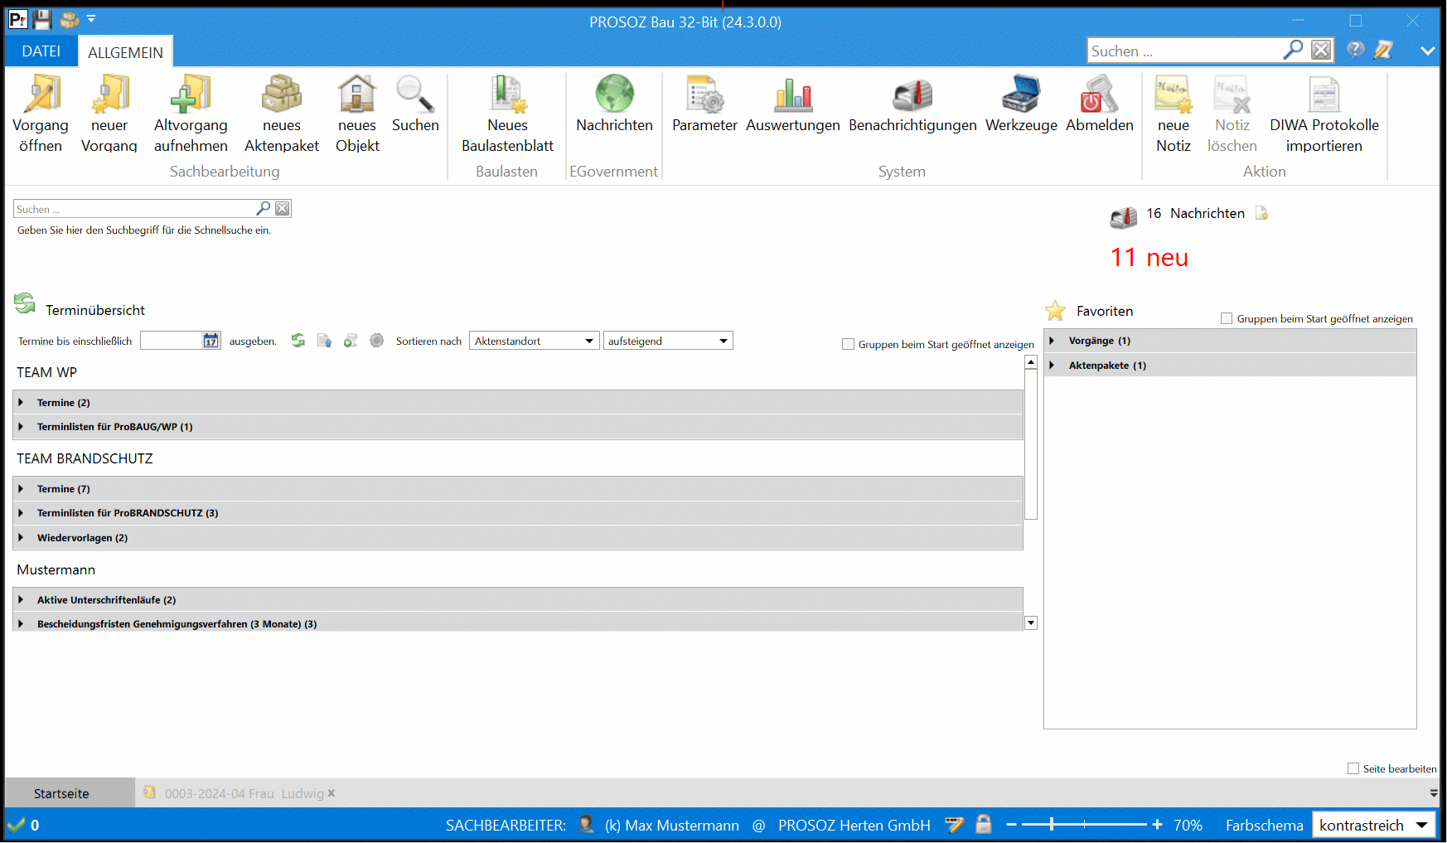Close the 0003-2024-04 Frau Ludwig tab
The height and width of the screenshot is (843, 1447).
332,793
